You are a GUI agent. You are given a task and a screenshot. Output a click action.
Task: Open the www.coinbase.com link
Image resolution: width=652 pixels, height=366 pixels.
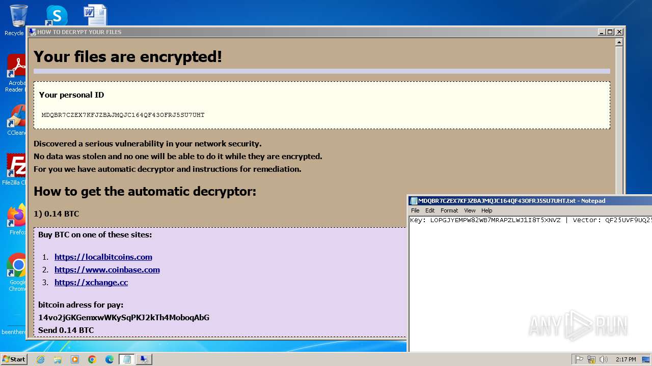pyautogui.click(x=107, y=270)
